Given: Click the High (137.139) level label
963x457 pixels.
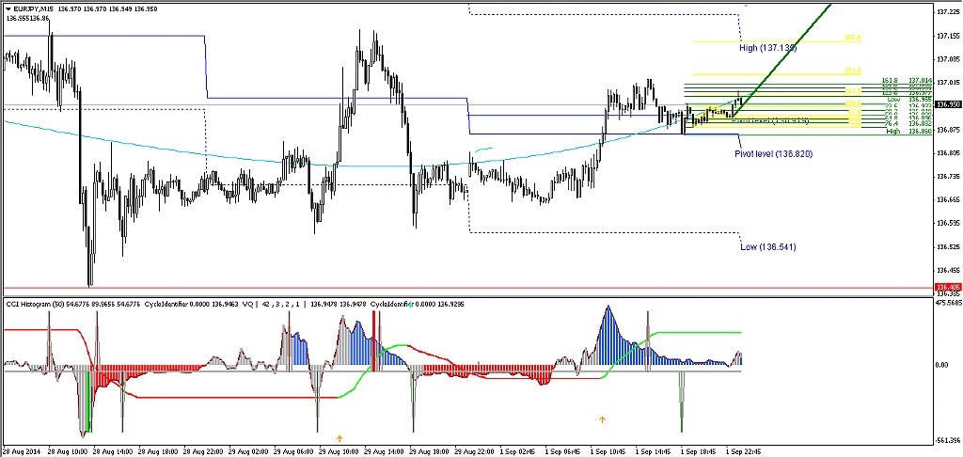Looking at the screenshot, I should tap(767, 47).
